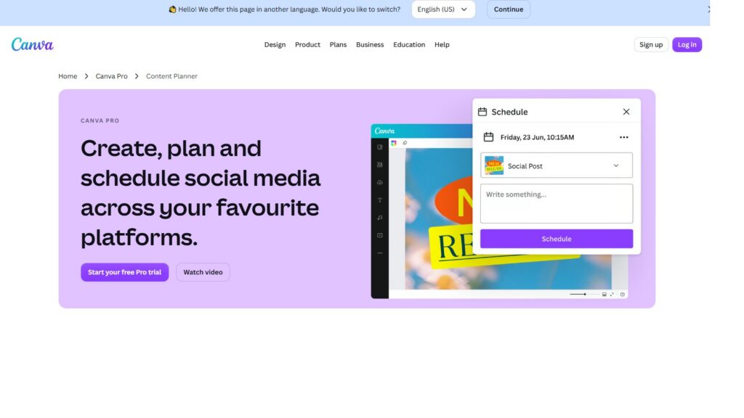744x418 pixels.
Task: Click the calendar icon next to Friday date
Action: pyautogui.click(x=488, y=137)
